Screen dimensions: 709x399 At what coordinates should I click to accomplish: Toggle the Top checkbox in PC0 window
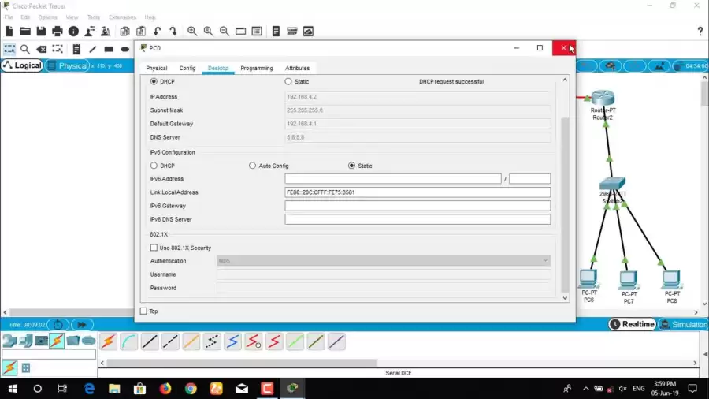(143, 311)
